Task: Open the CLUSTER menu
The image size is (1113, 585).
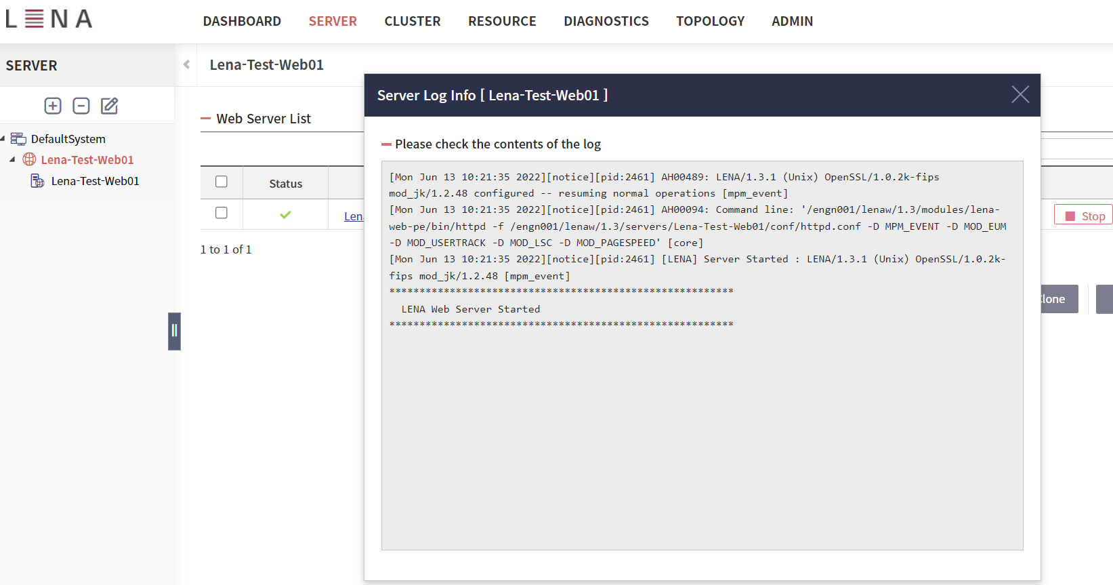Action: point(413,21)
